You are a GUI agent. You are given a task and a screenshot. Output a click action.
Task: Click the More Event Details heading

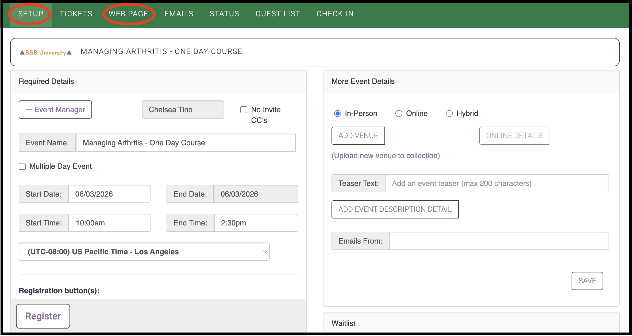(363, 81)
